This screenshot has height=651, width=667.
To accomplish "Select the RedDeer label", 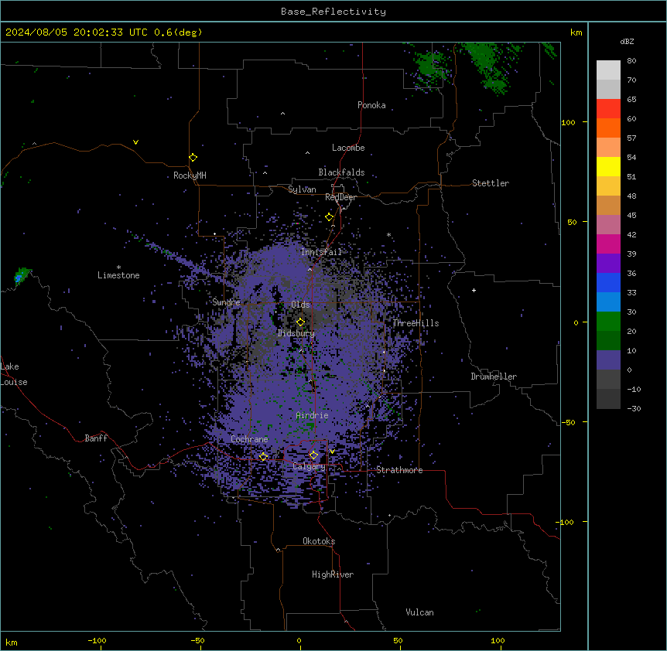I will pyautogui.click(x=340, y=197).
